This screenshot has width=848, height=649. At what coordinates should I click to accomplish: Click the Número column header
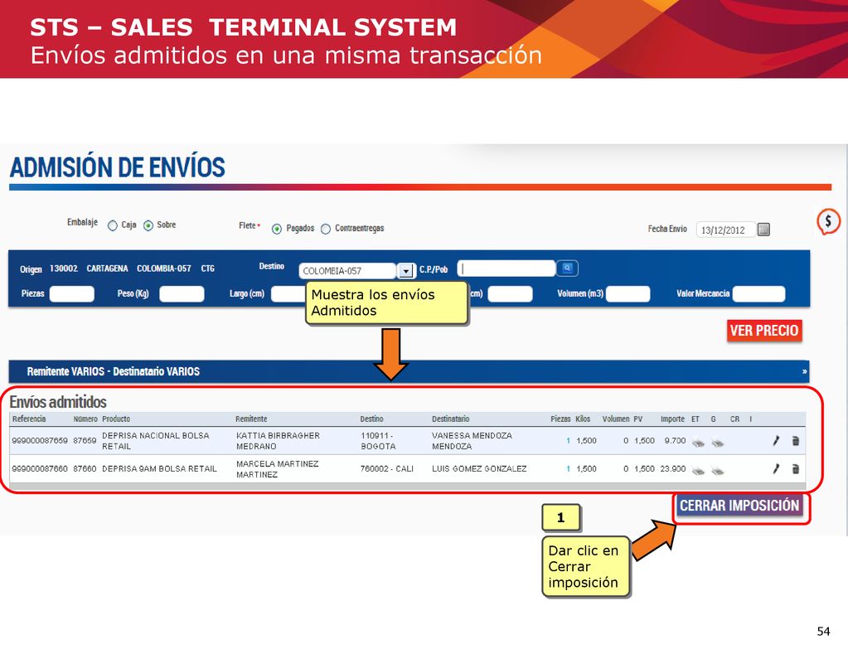click(85, 419)
